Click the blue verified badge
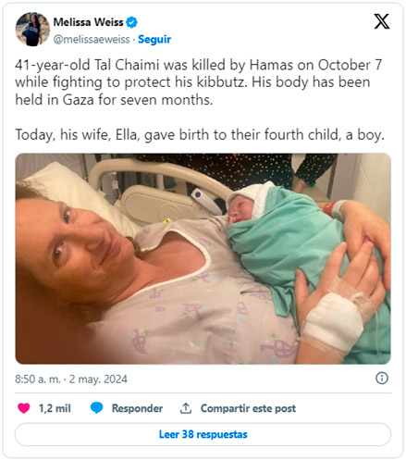 click(x=132, y=22)
